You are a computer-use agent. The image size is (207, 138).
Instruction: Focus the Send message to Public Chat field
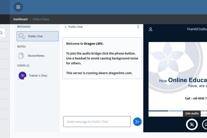(97, 122)
